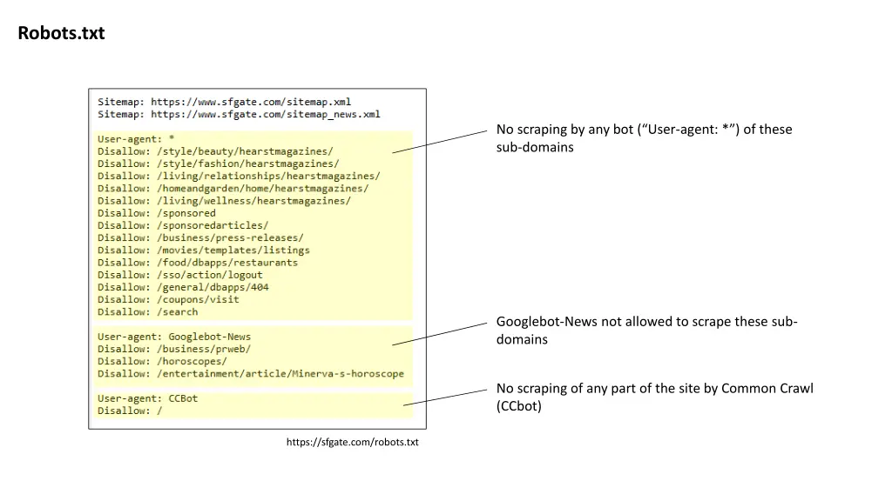Click the 'Disallow: /' line under CCBot
The image size is (892, 501).
[x=130, y=411]
